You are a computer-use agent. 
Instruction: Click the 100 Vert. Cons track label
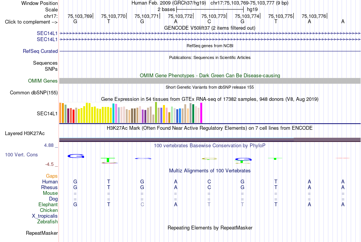pos(21,154)
